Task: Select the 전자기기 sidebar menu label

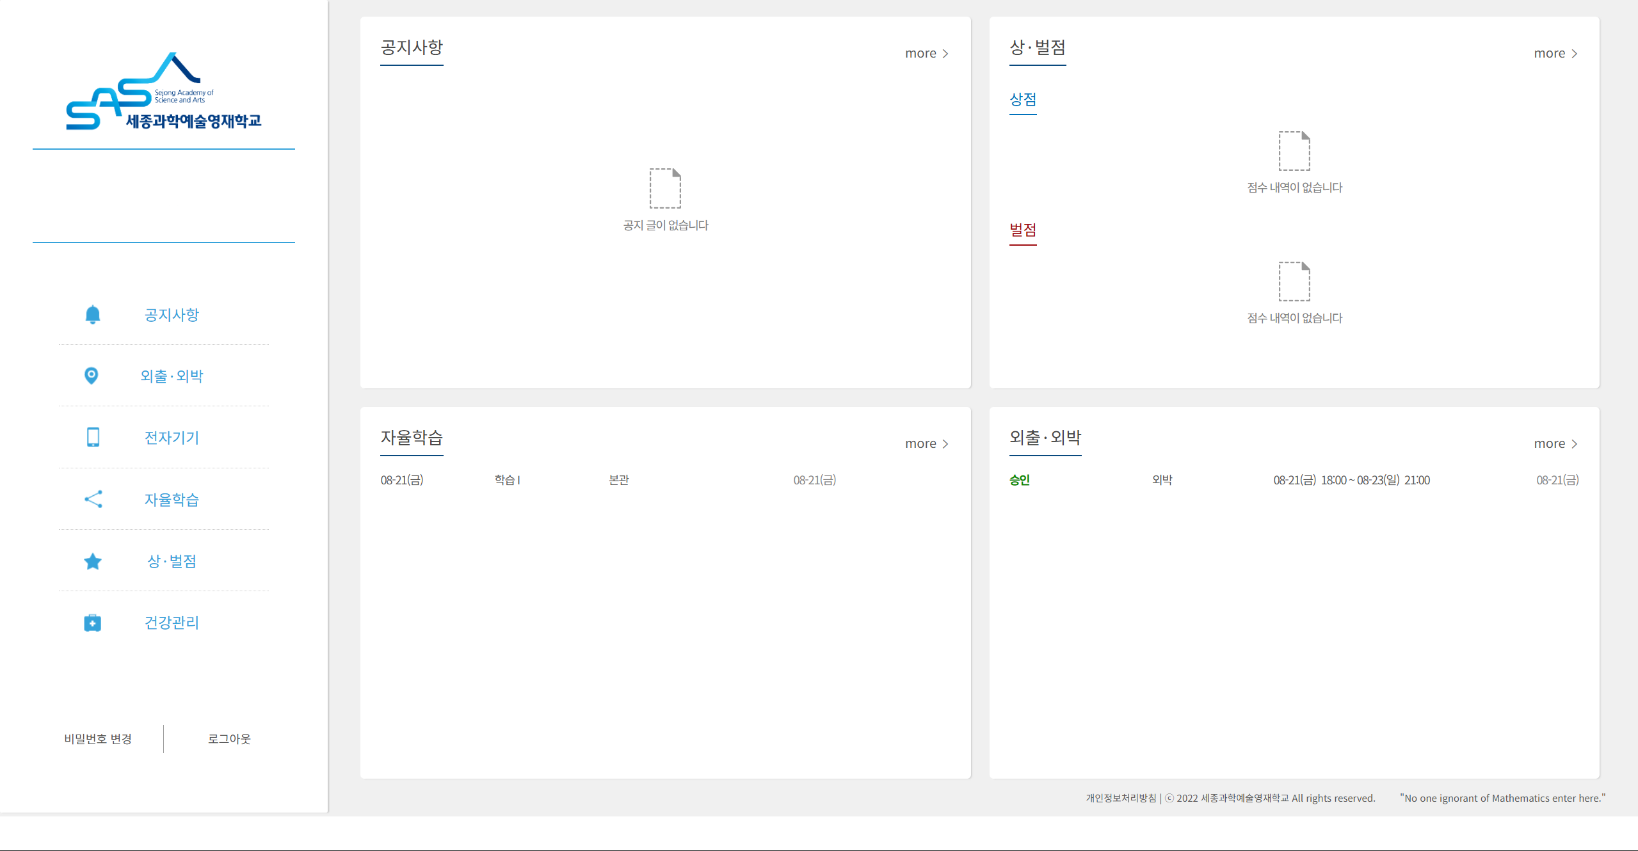Action: [172, 438]
